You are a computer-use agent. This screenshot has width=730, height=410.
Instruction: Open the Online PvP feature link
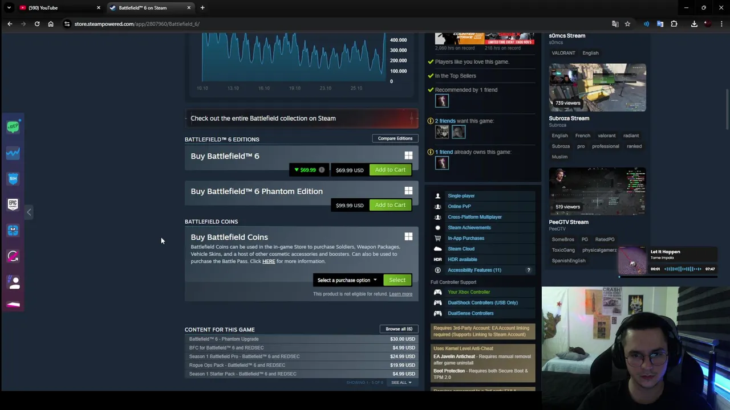[x=459, y=206]
